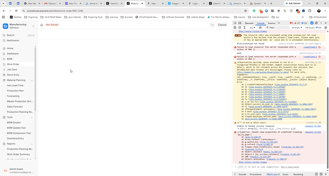Click the home icon beside Not Started
Viewport: 329px width, 176px height.
pyautogui.click(x=41, y=25)
